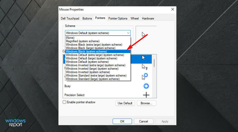The image size is (238, 132).
Task: Select Windows Default (large) scheme option
Action: pyautogui.click(x=98, y=58)
